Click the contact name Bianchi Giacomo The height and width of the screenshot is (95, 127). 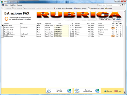click(x=9, y=28)
